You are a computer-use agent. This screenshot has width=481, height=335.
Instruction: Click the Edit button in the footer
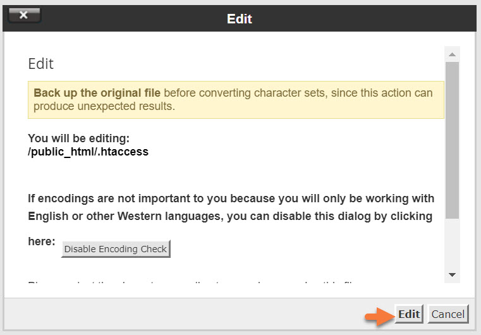pyautogui.click(x=409, y=314)
